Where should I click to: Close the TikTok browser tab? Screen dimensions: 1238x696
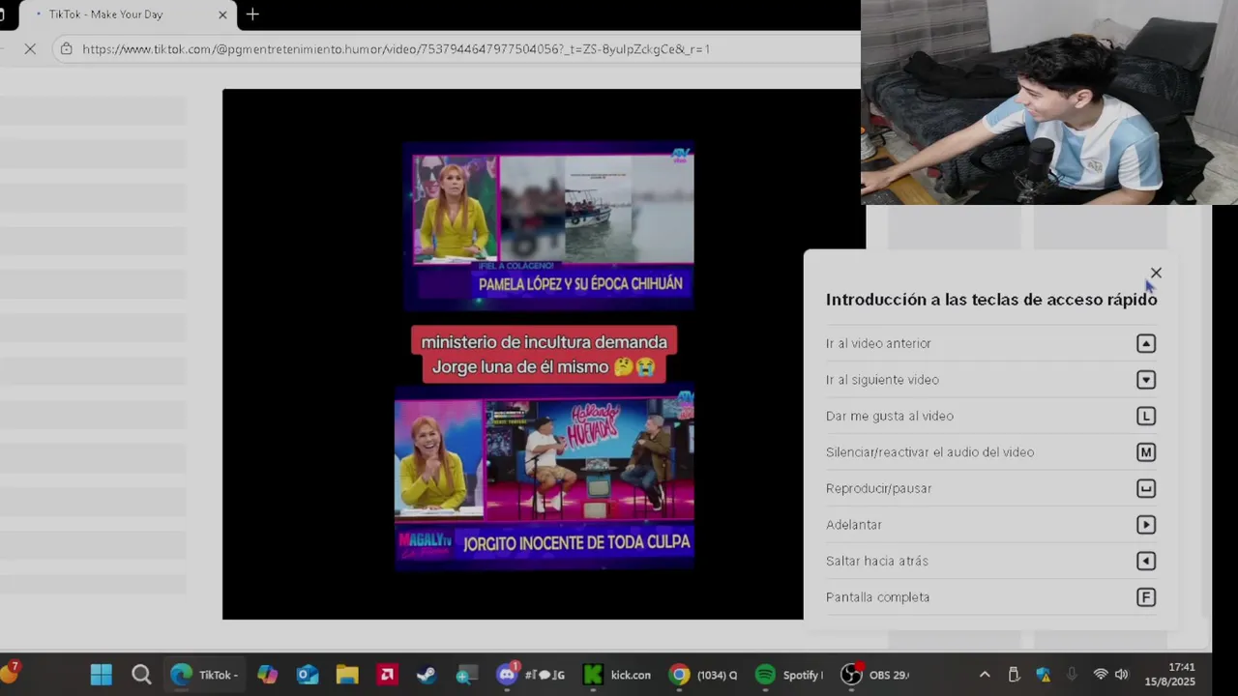click(x=222, y=14)
